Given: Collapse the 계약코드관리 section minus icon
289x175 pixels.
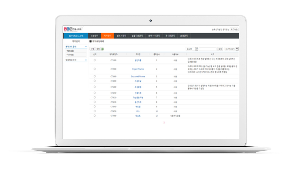Looking at the screenshot, I should (86, 47).
